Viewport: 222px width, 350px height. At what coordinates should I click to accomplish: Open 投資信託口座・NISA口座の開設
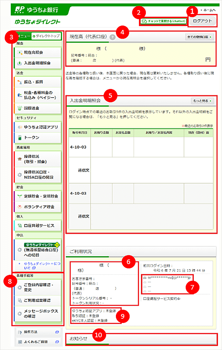point(38,175)
